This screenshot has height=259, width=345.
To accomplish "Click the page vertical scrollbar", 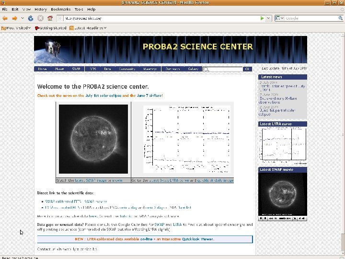I will coord(343,143).
